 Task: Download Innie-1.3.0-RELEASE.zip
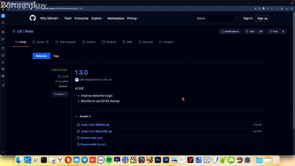coord(96,131)
